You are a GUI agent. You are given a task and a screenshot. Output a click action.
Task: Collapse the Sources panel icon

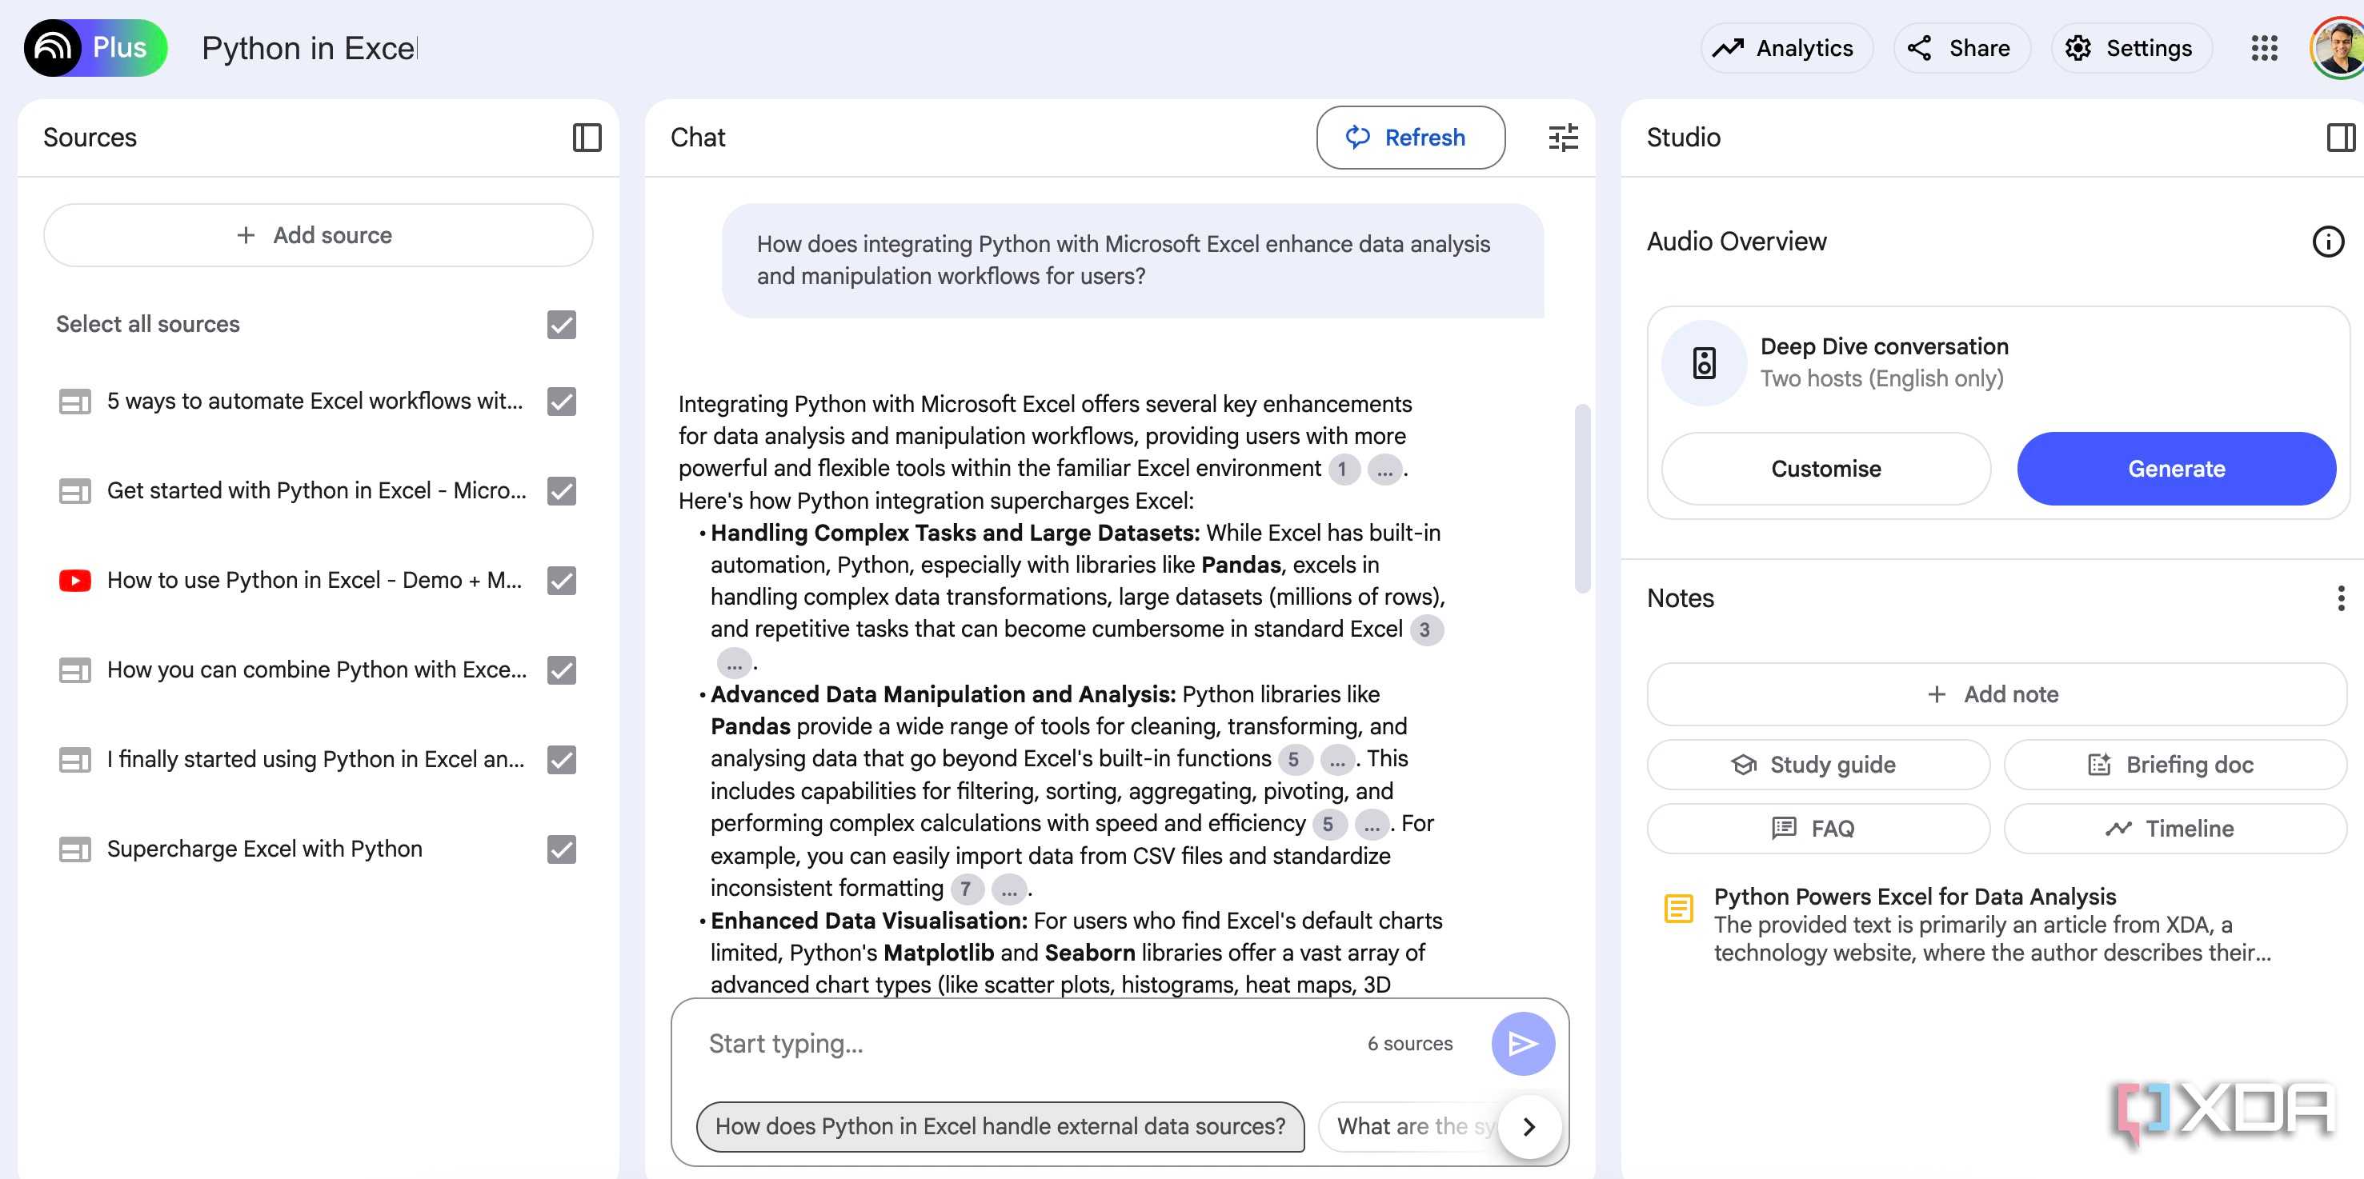click(x=587, y=138)
